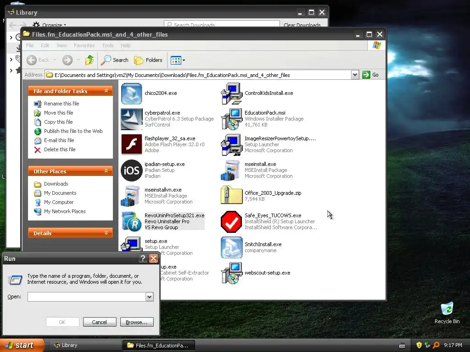This screenshot has height=352, width=470.
Task: Click the Back toolbar button
Action: 38,60
